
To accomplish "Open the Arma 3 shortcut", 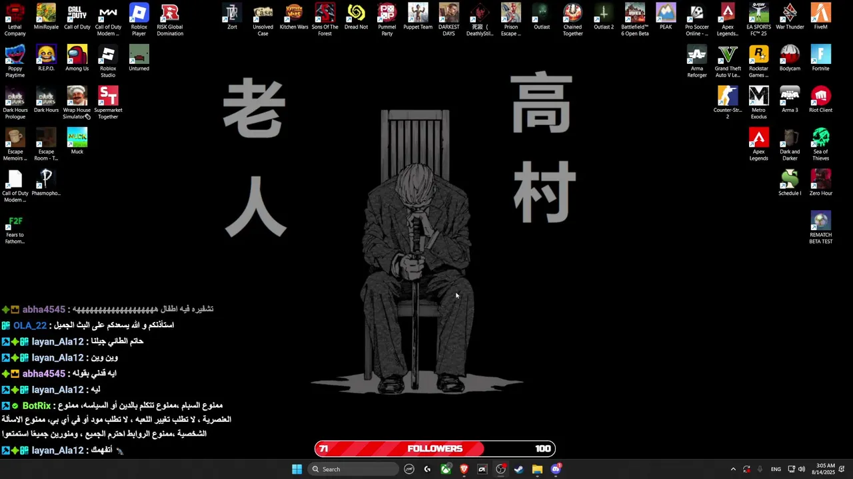I will [x=790, y=100].
